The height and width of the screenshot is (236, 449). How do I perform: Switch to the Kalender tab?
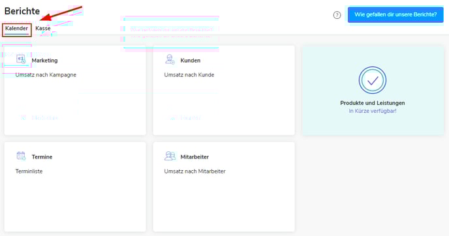[16, 28]
